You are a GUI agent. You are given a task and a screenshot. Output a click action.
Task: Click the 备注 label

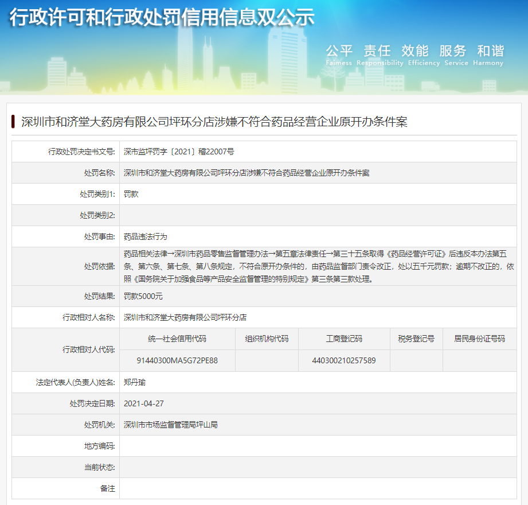click(107, 489)
